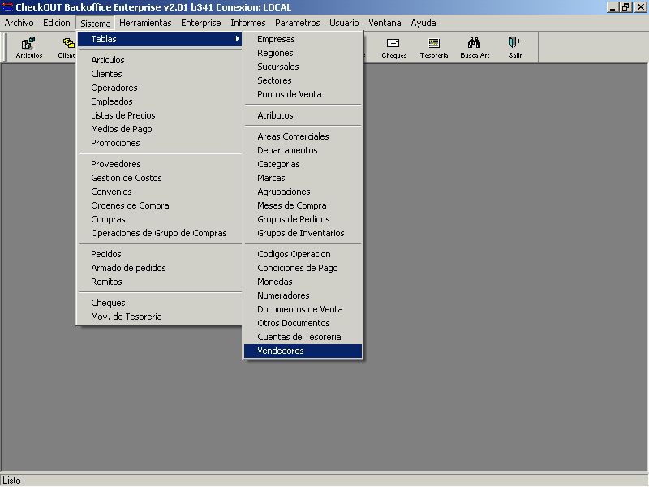
Task: Click the Cheques toolbar icon
Action: [x=393, y=48]
